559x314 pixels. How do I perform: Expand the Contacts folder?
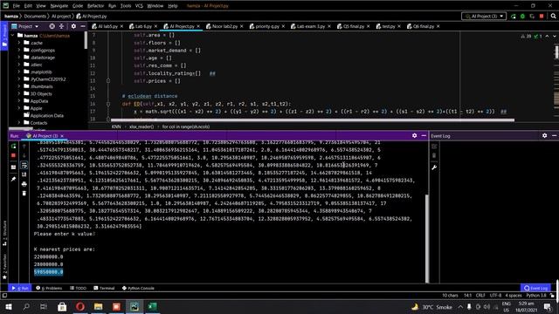point(19,123)
